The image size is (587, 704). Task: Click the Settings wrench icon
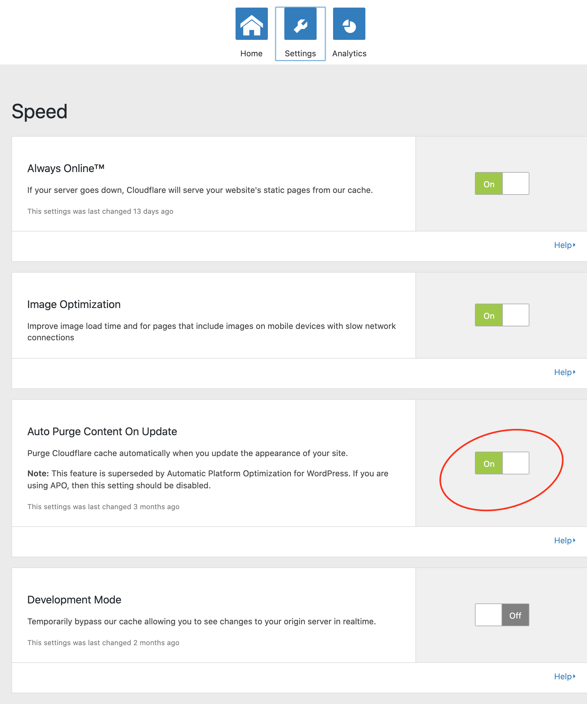tap(300, 24)
